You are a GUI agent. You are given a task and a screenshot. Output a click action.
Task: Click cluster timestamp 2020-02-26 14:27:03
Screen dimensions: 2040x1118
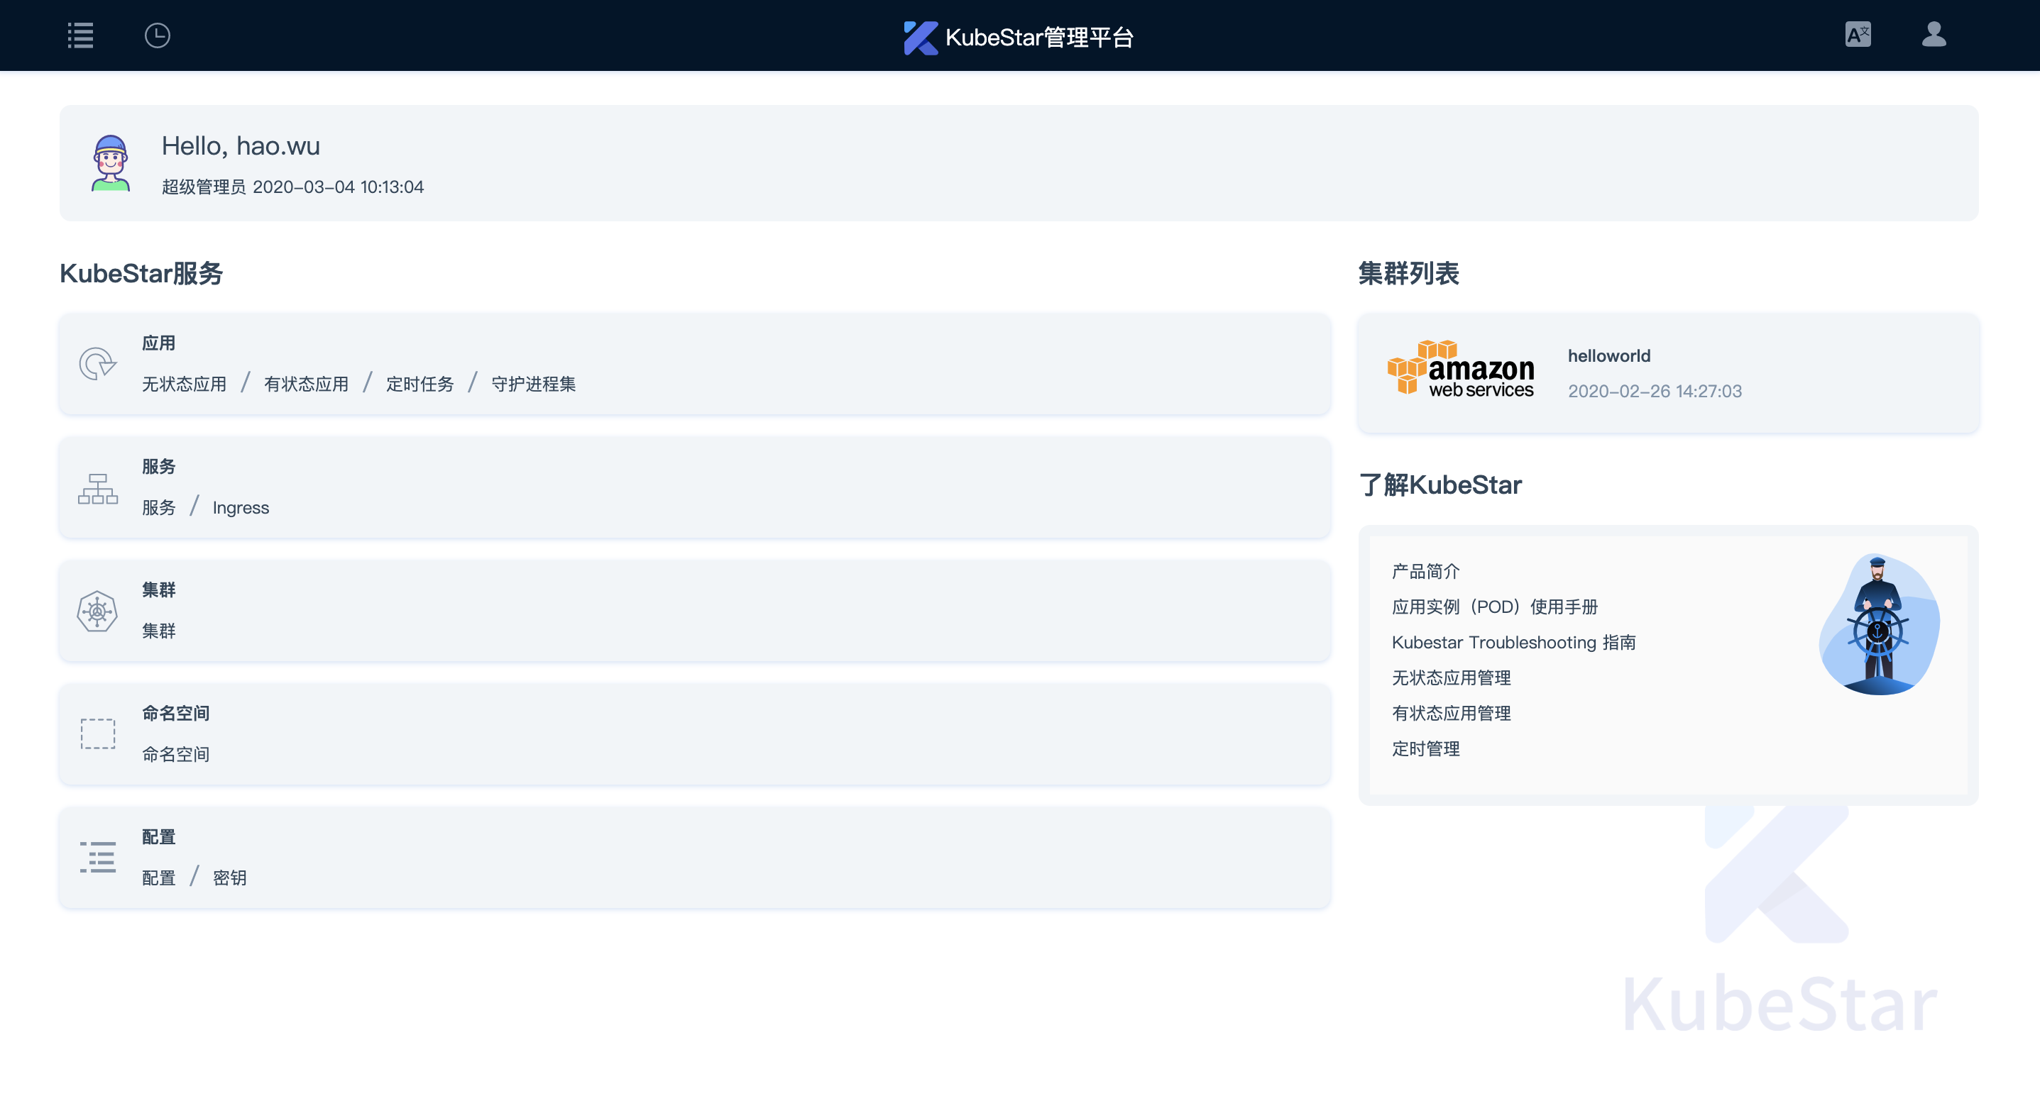click(x=1655, y=391)
